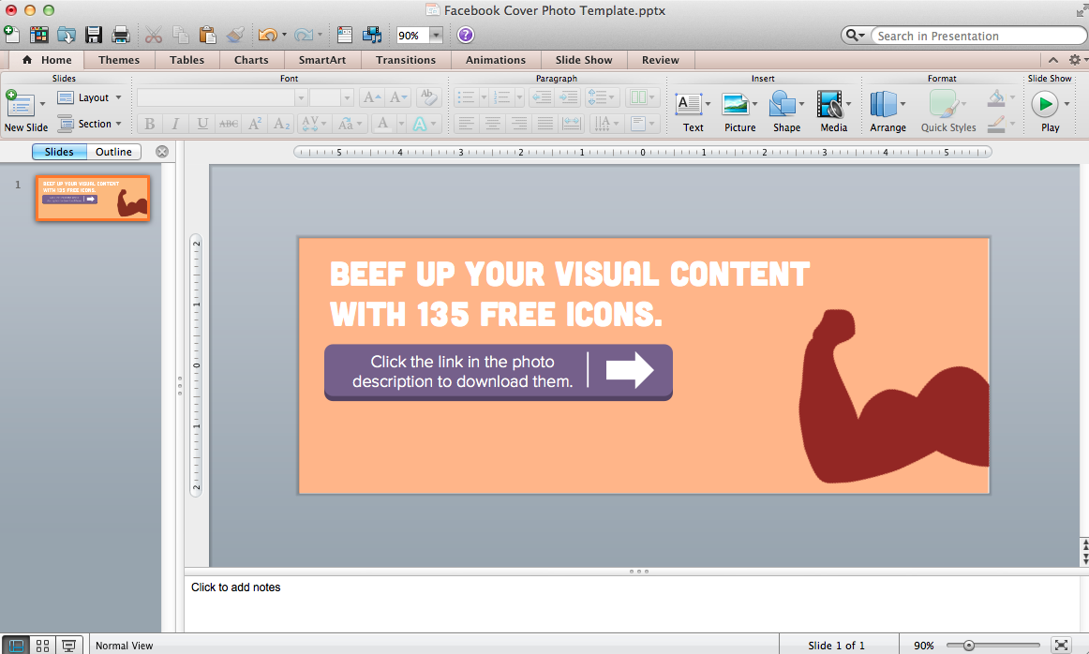
Task: Open the Animations tab
Action: click(x=495, y=60)
